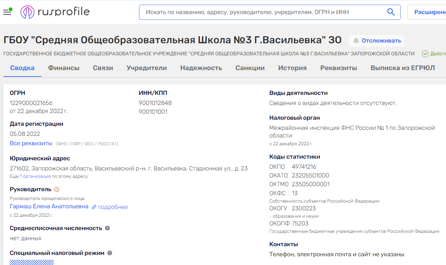446x265 pixels.
Task: Click the chain icon before подробнее link
Action: [93, 207]
